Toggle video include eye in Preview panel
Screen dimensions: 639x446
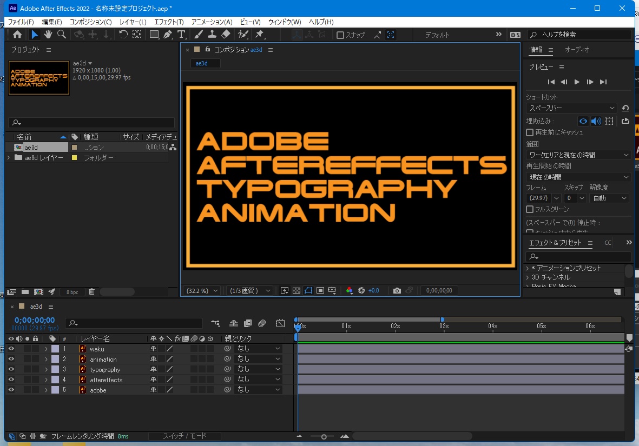pos(583,121)
